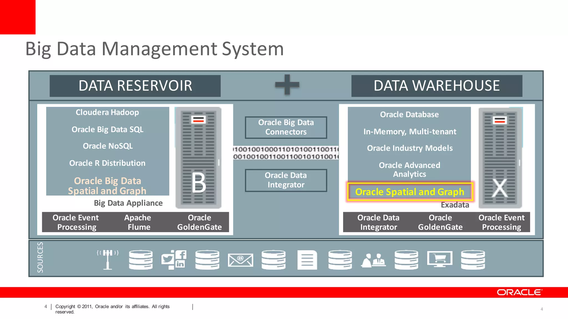
Task: Click the cell tower antenna icon
Action: 108,259
